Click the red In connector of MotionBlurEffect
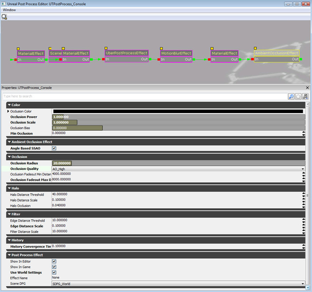The width and height of the screenshot is (312, 292). pos(159,59)
